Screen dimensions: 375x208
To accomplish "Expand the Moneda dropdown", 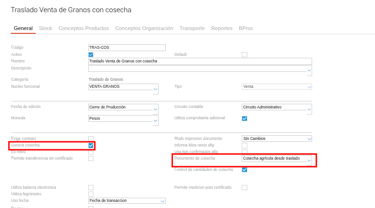I will coord(155,121).
